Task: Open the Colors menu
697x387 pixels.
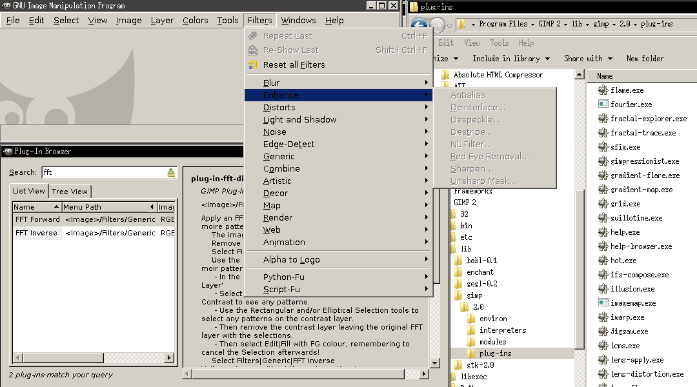Action: [195, 21]
